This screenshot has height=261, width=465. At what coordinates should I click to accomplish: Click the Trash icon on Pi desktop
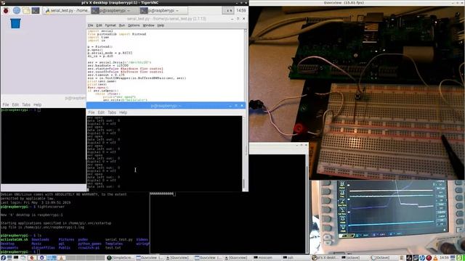(x=15, y=23)
